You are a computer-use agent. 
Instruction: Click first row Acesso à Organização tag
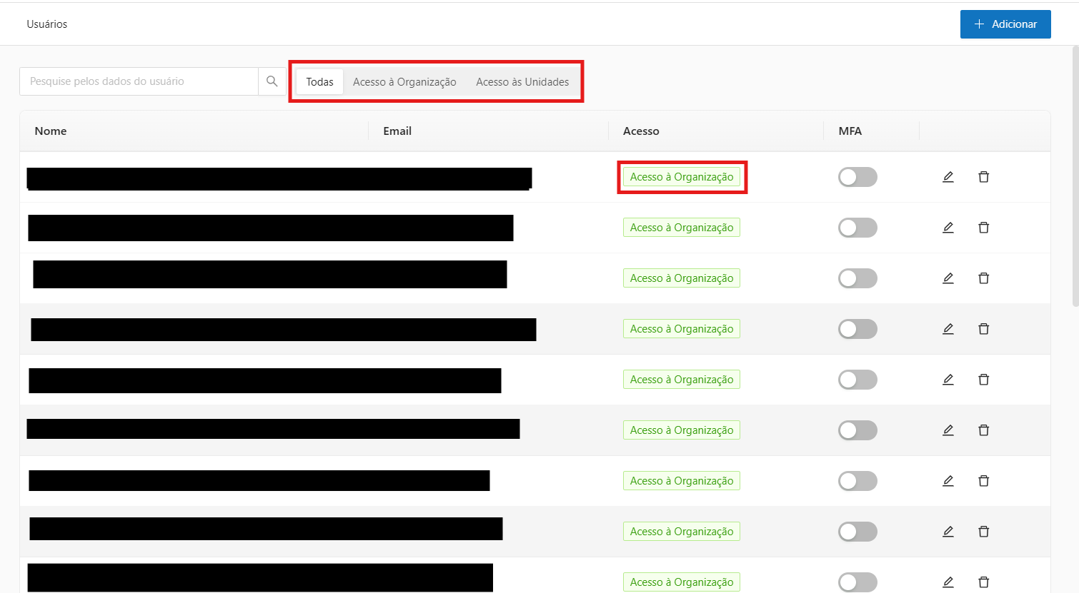click(x=682, y=177)
